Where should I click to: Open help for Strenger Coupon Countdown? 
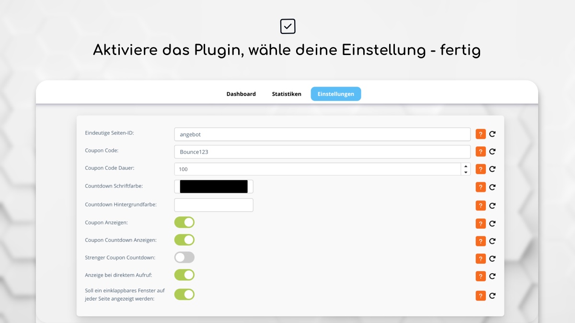pos(481,258)
